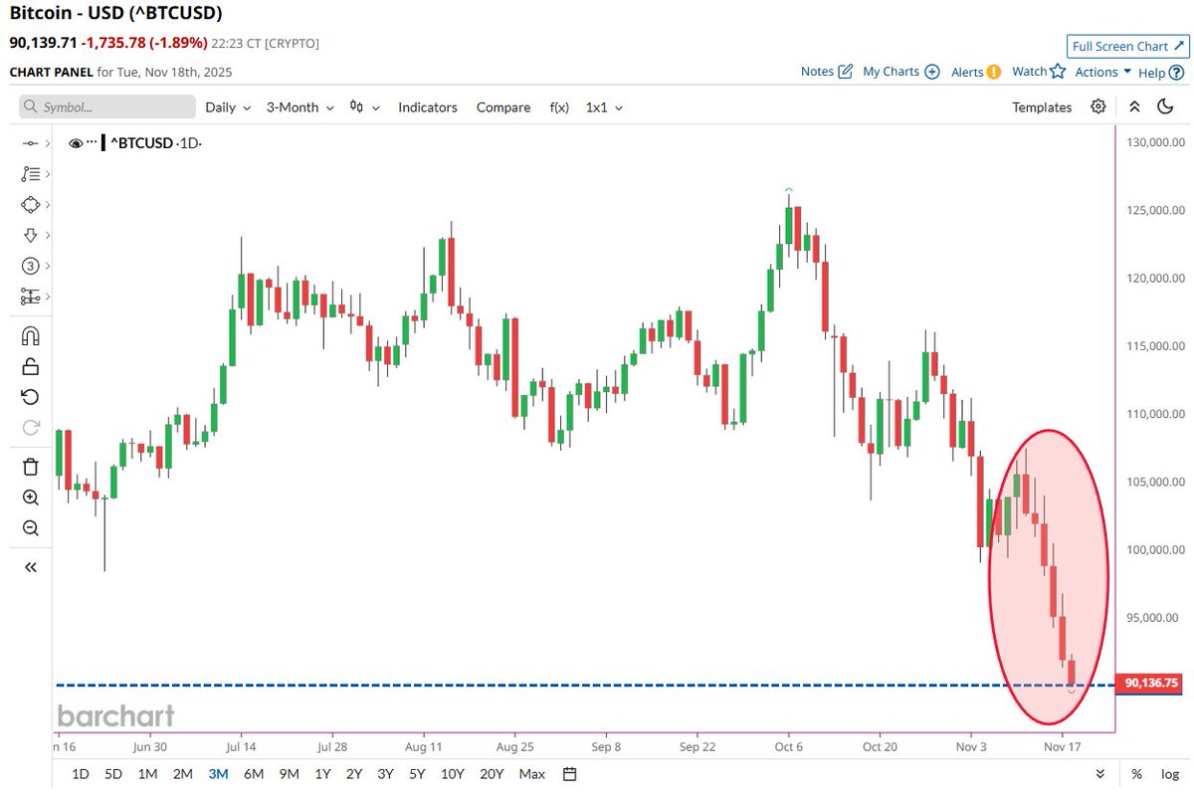Viewport: 1194px width, 792px height.
Task: Select the 1M time range
Action: (x=147, y=773)
